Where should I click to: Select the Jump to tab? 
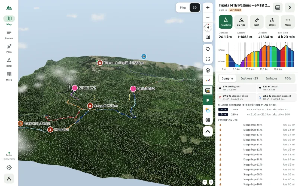click(228, 78)
